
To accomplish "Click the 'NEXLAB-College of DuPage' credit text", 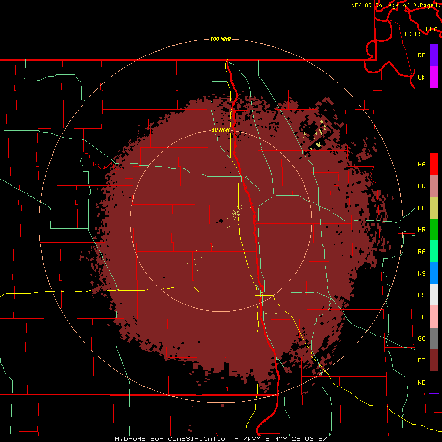I will pos(392,5).
